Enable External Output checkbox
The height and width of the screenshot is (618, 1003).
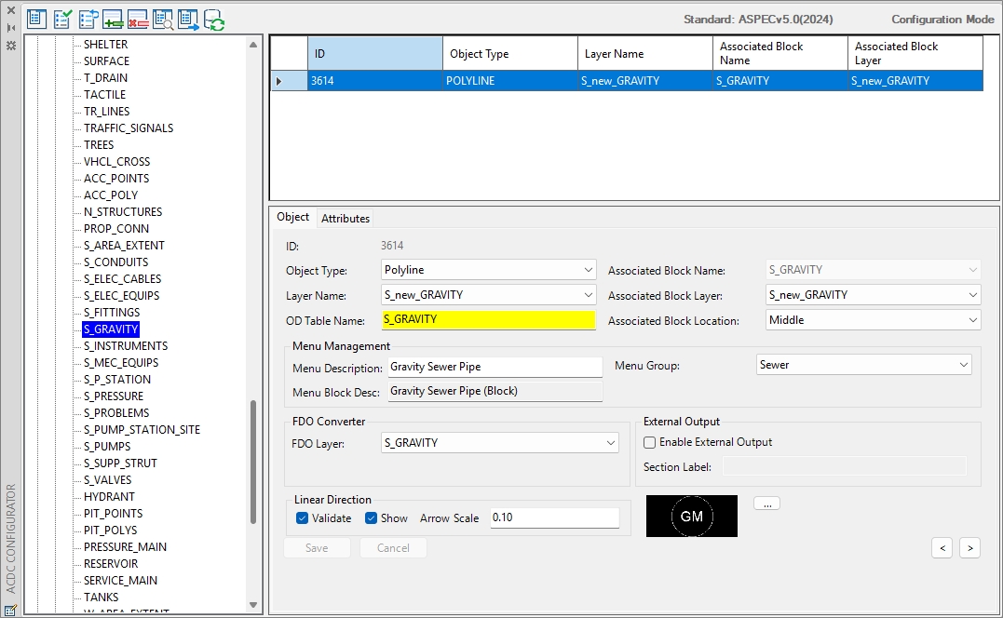click(x=649, y=442)
